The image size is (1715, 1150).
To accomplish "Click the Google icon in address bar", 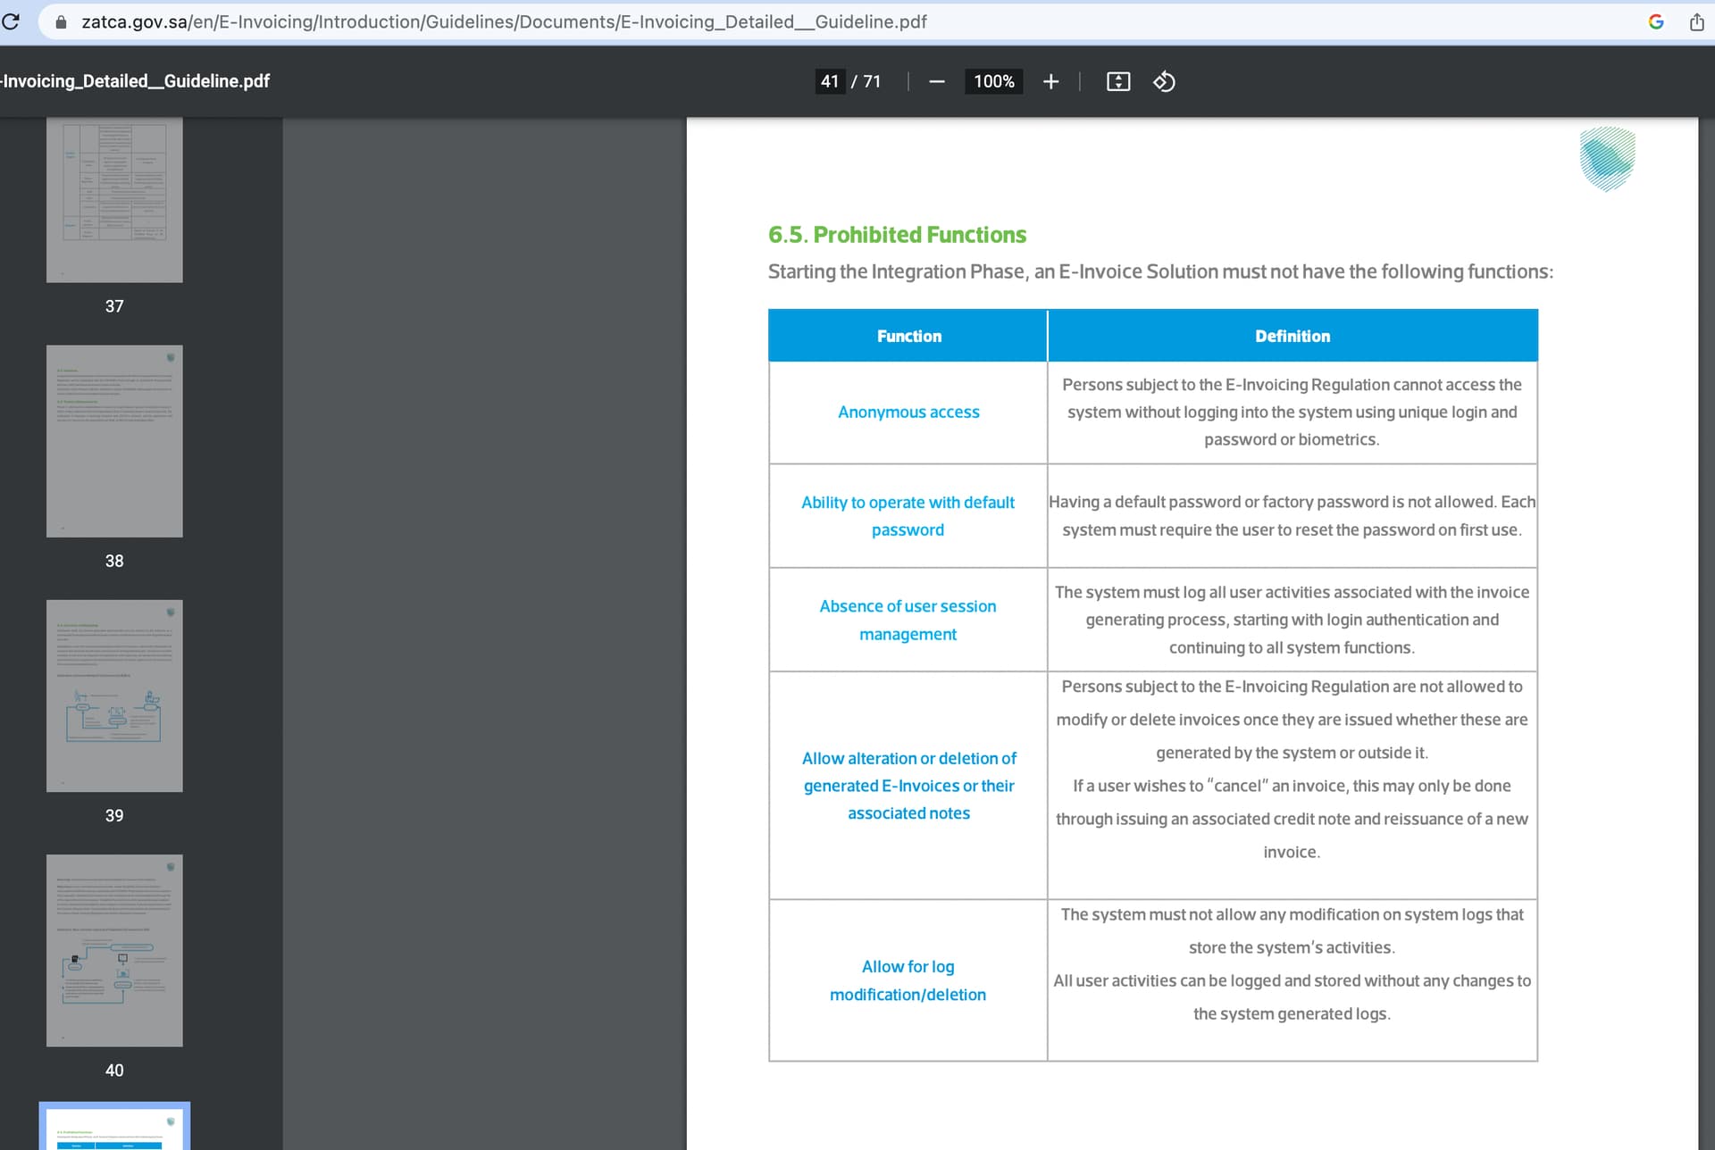I will coord(1655,22).
